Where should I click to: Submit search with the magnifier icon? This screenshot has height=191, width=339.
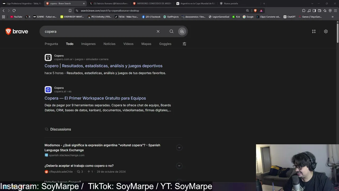(x=172, y=31)
